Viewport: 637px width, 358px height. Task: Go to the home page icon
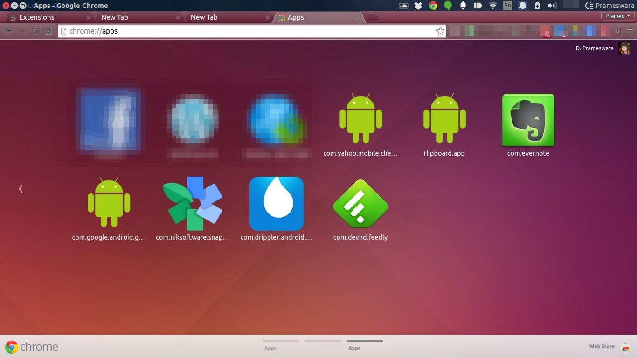(x=48, y=31)
